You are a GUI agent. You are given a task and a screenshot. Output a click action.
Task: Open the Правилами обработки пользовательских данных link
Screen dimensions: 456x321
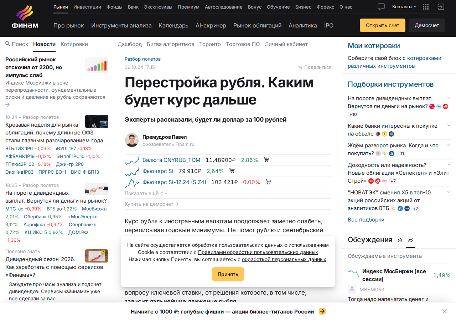tap(258, 252)
